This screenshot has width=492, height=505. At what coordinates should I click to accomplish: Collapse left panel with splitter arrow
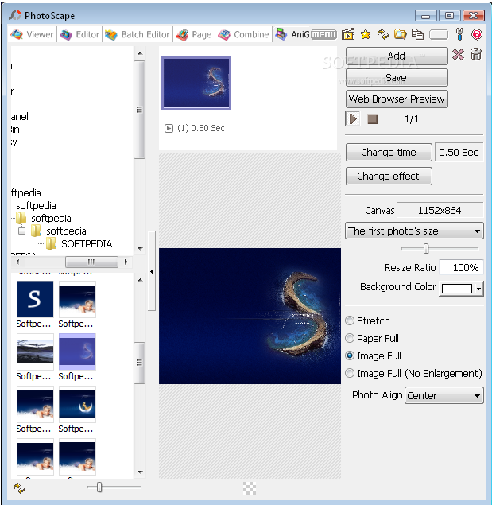pos(151,271)
